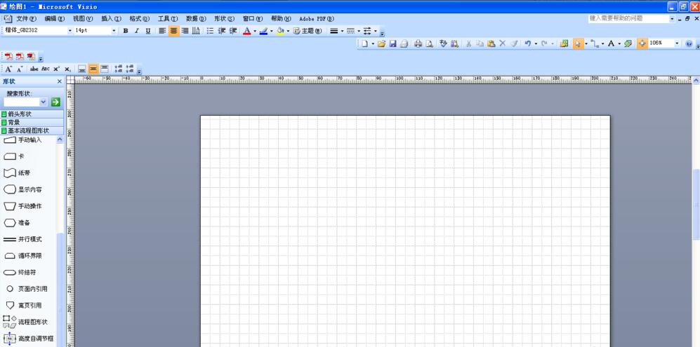
Task: Open the font name dropdown
Action: click(70, 31)
